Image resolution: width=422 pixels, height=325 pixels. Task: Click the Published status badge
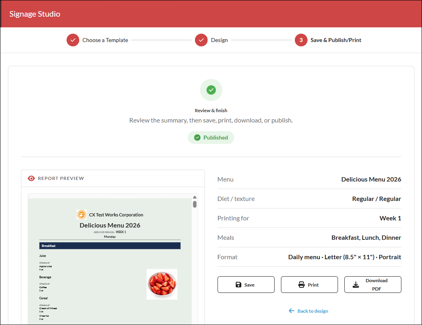(211, 138)
